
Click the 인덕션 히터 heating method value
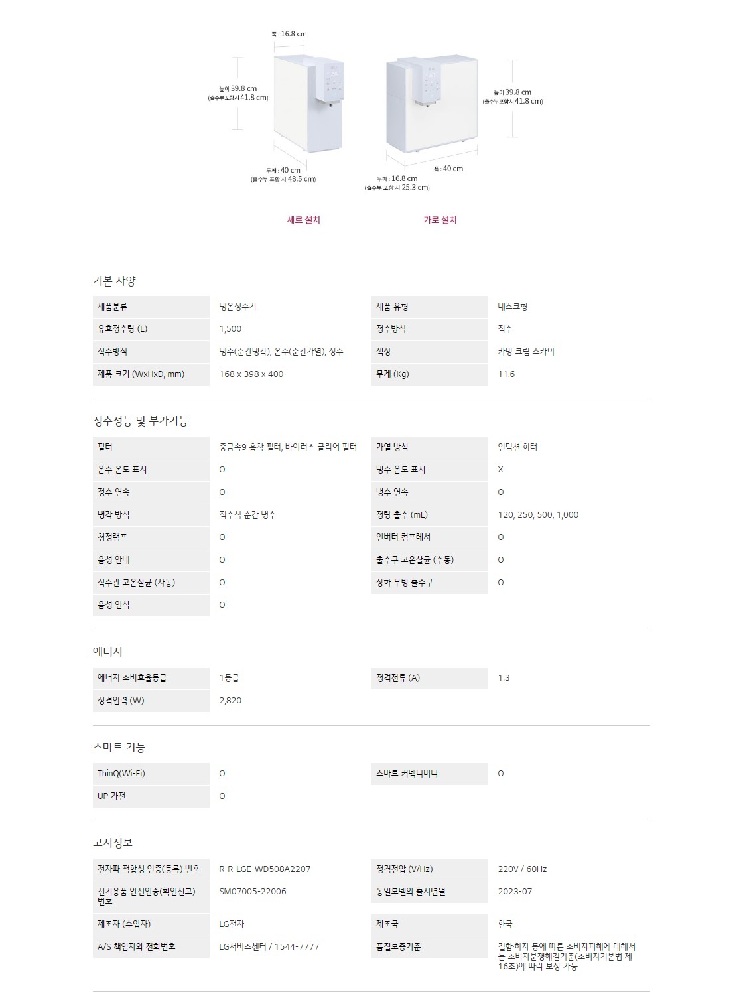click(x=517, y=447)
